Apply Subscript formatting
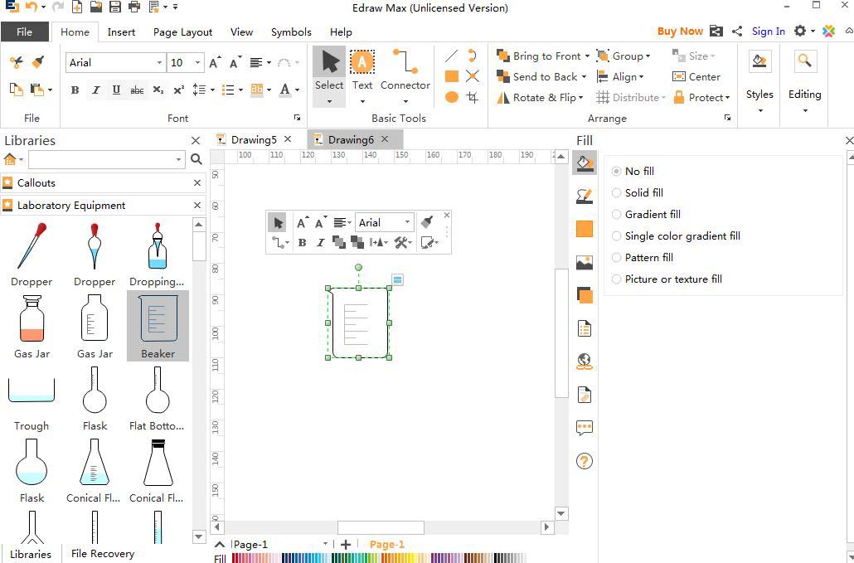Viewport: 854px width, 563px height. tap(158, 90)
